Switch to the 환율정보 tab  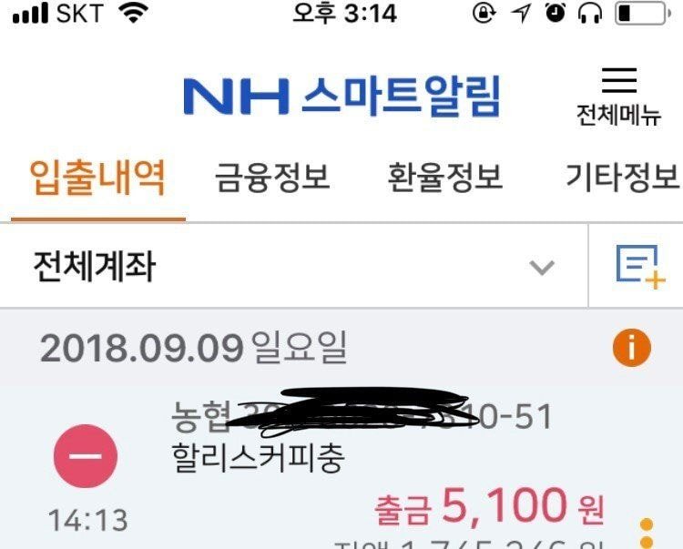coord(445,178)
